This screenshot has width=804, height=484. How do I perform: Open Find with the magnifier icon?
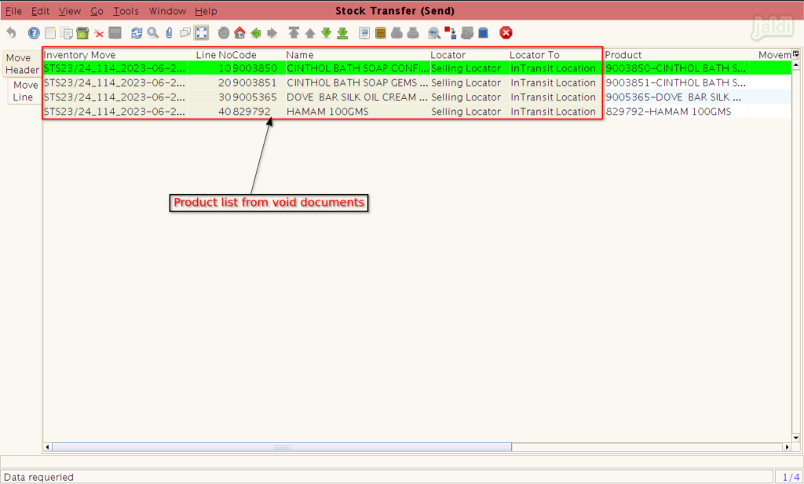pos(153,33)
